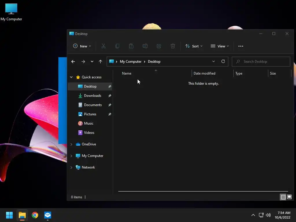Click My Computer breadcrumb in address bar
The width and height of the screenshot is (296, 222).
coord(131,62)
